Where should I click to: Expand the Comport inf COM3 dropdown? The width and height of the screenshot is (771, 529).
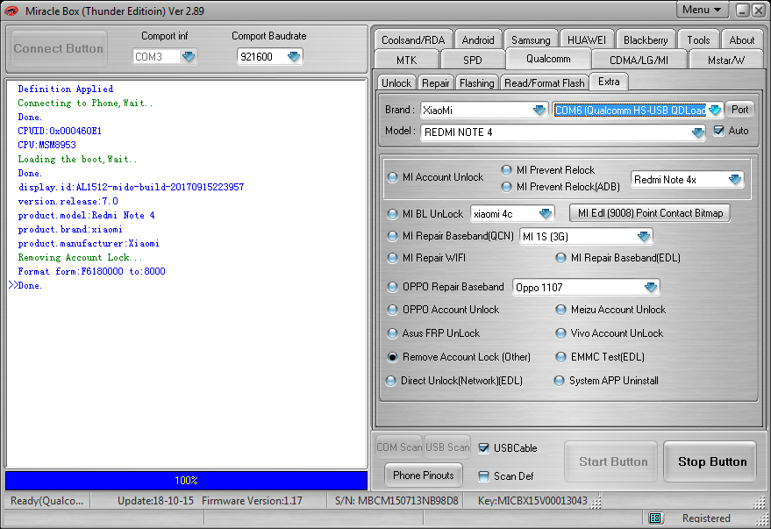[x=189, y=56]
